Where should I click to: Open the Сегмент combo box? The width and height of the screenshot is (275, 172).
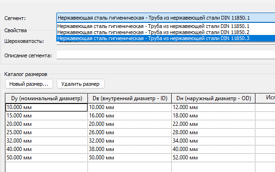166,18
